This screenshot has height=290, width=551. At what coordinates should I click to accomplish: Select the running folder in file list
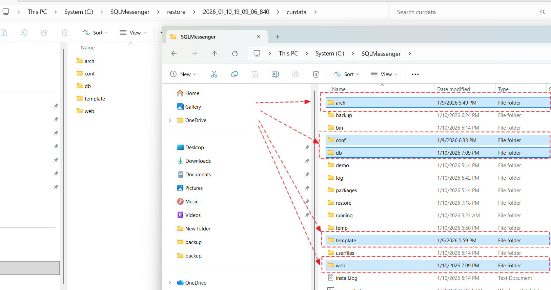coord(438,215)
